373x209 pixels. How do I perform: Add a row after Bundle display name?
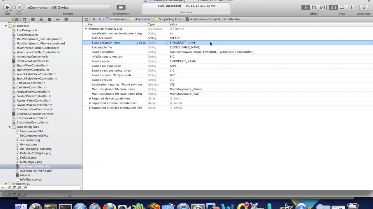(x=140, y=43)
